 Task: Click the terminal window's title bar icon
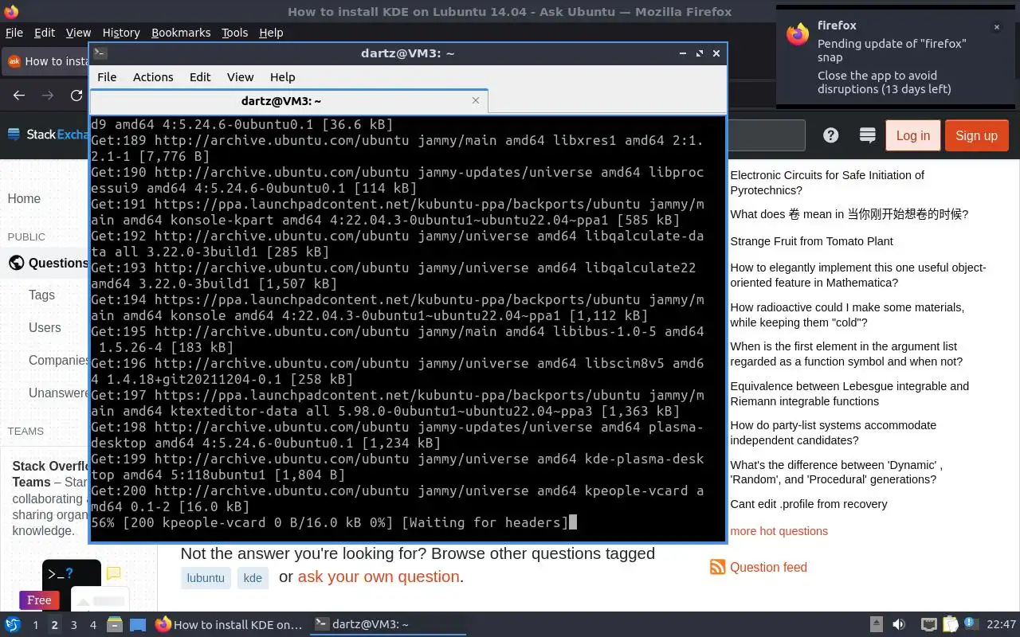[x=100, y=53]
